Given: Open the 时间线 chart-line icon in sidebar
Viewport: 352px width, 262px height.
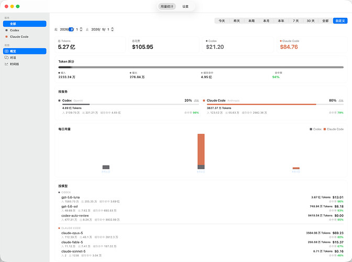Looking at the screenshot, I should tap(6, 64).
